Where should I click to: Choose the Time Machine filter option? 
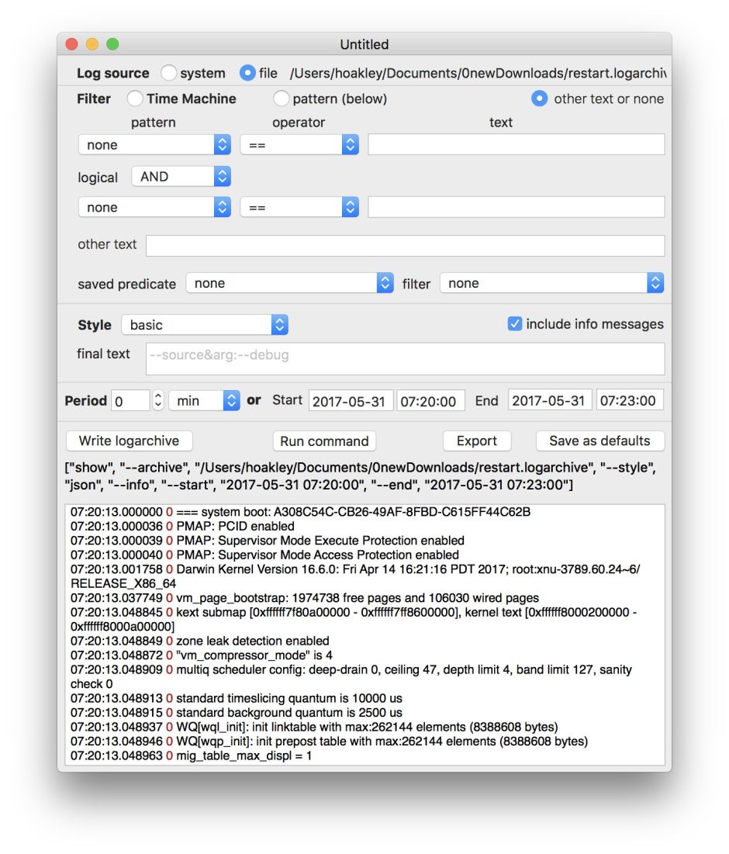[x=135, y=99]
